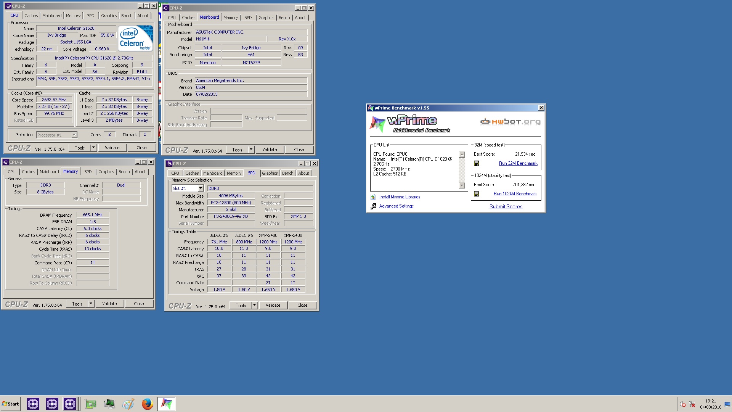Open Memory tab in the Mainboard window
The width and height of the screenshot is (732, 412).
point(231,18)
